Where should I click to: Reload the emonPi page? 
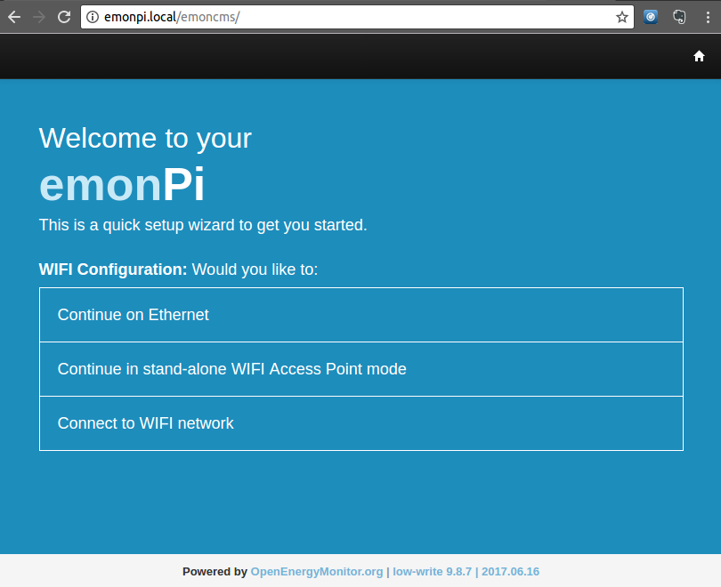[x=64, y=18]
